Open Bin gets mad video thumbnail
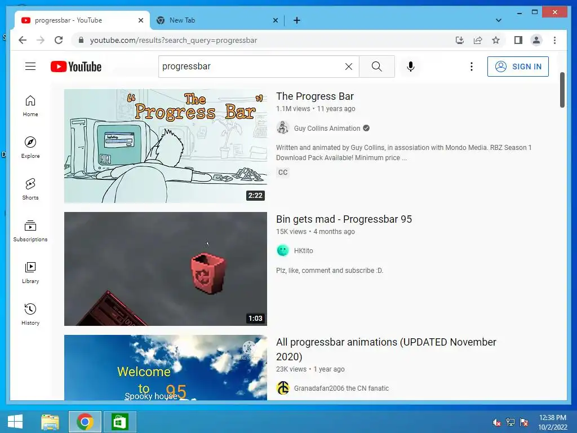The width and height of the screenshot is (577, 433). click(165, 269)
